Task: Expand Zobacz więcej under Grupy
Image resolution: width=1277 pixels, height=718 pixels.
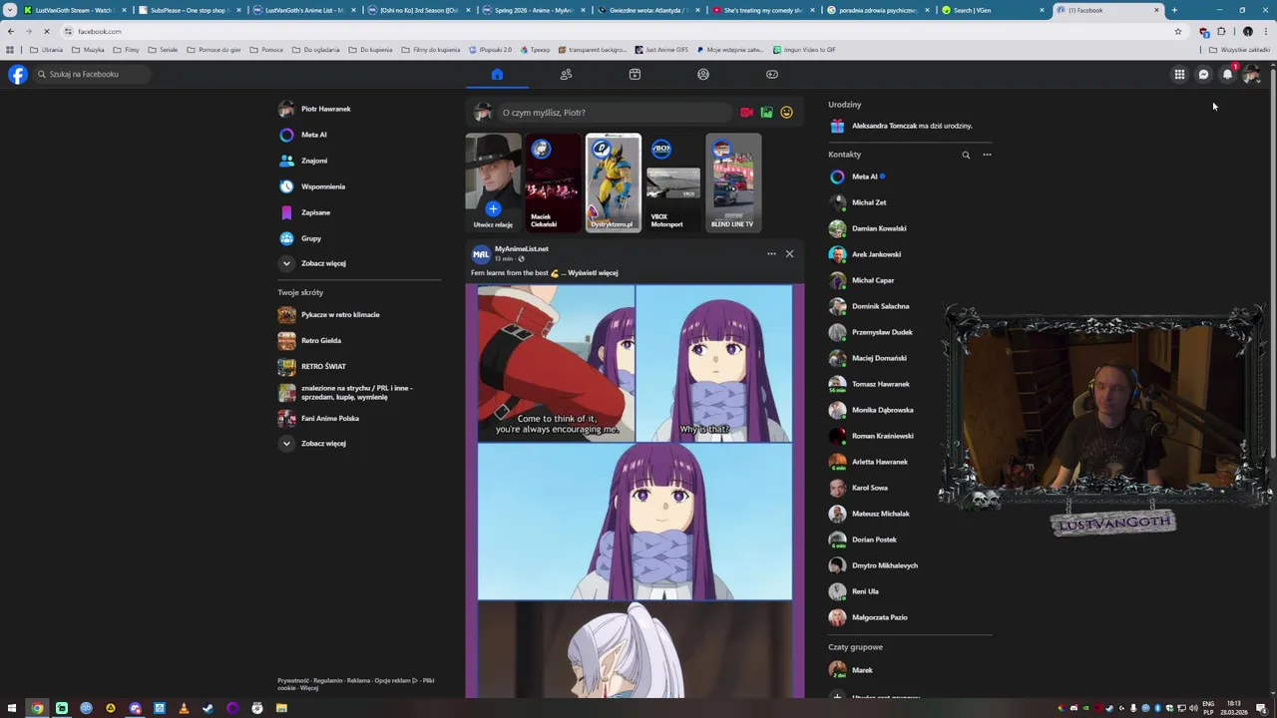Action: pos(359,263)
